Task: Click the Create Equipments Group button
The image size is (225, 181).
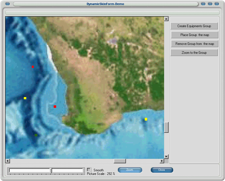Action: [194, 26]
